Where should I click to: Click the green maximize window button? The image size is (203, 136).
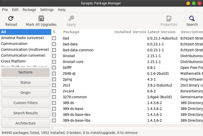click(194, 3)
